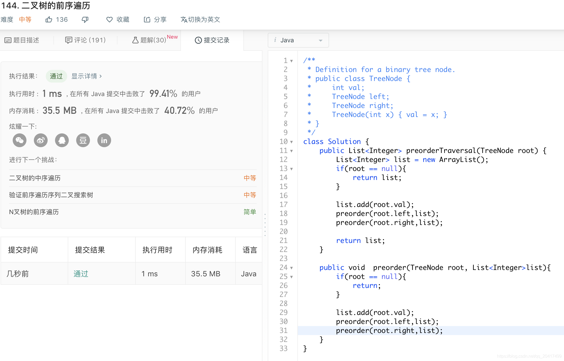Image resolution: width=564 pixels, height=361 pixels.
Task: Click 通过 in the submission record row
Action: click(x=80, y=274)
